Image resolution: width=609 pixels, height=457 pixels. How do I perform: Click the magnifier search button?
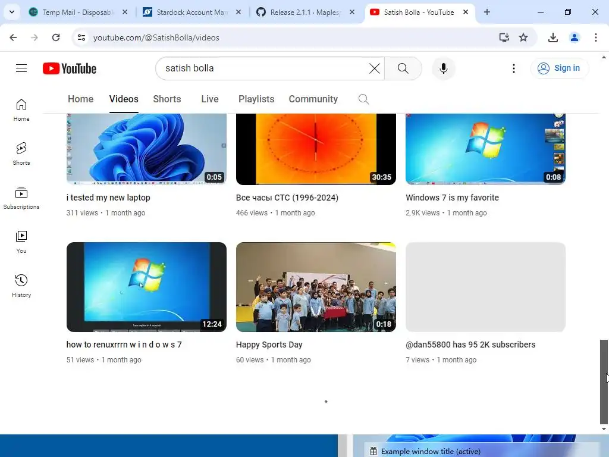(x=403, y=68)
